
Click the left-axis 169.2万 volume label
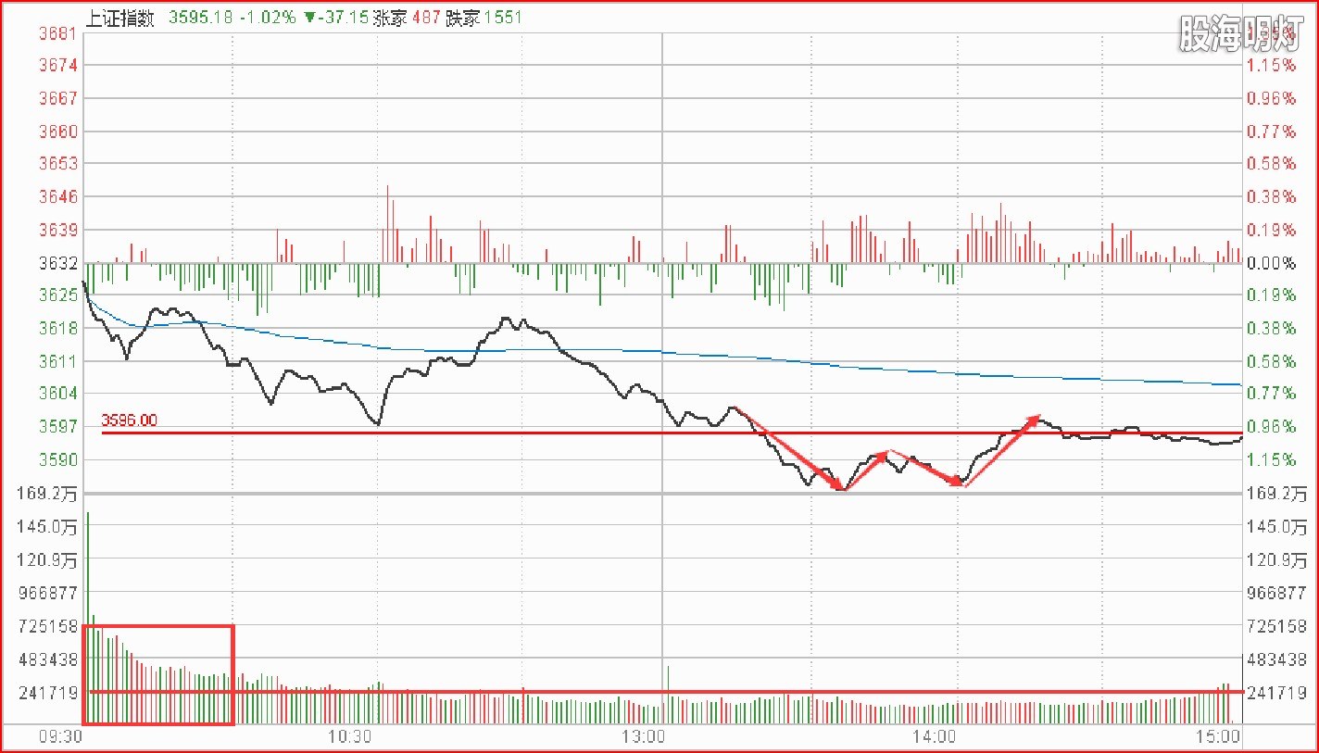point(48,493)
